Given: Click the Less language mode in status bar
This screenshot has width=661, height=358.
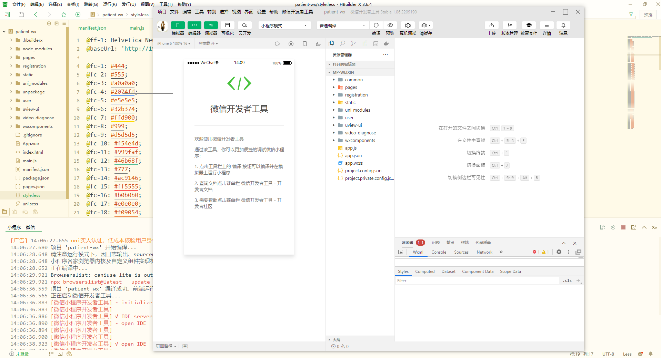Looking at the screenshot, I should click(627, 354).
